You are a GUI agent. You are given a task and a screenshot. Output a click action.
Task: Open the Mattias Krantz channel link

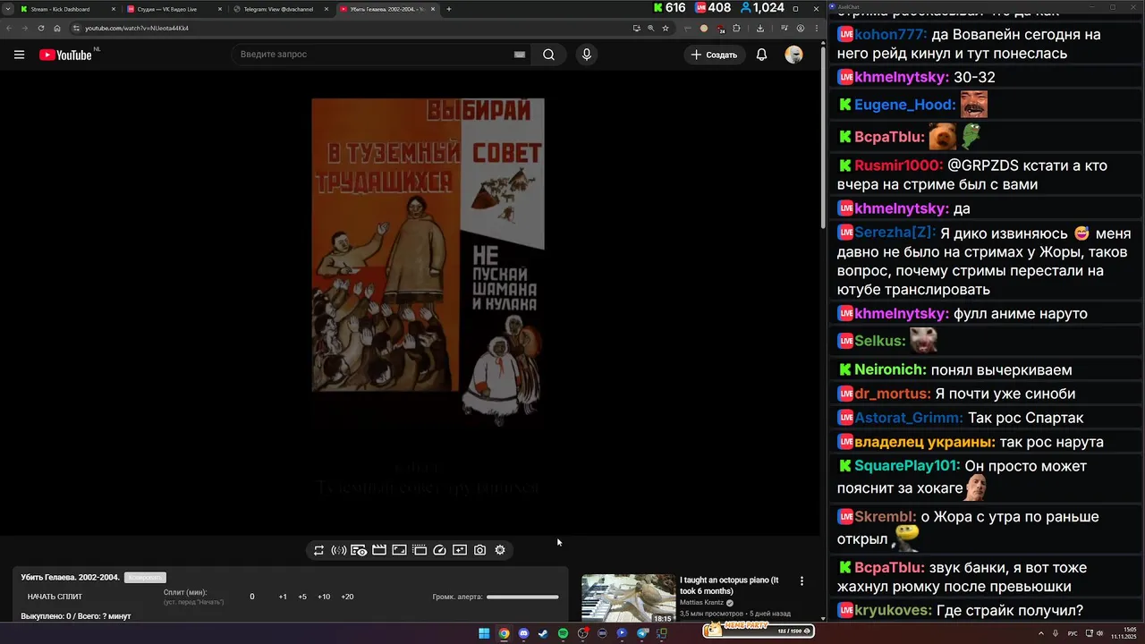click(x=703, y=603)
